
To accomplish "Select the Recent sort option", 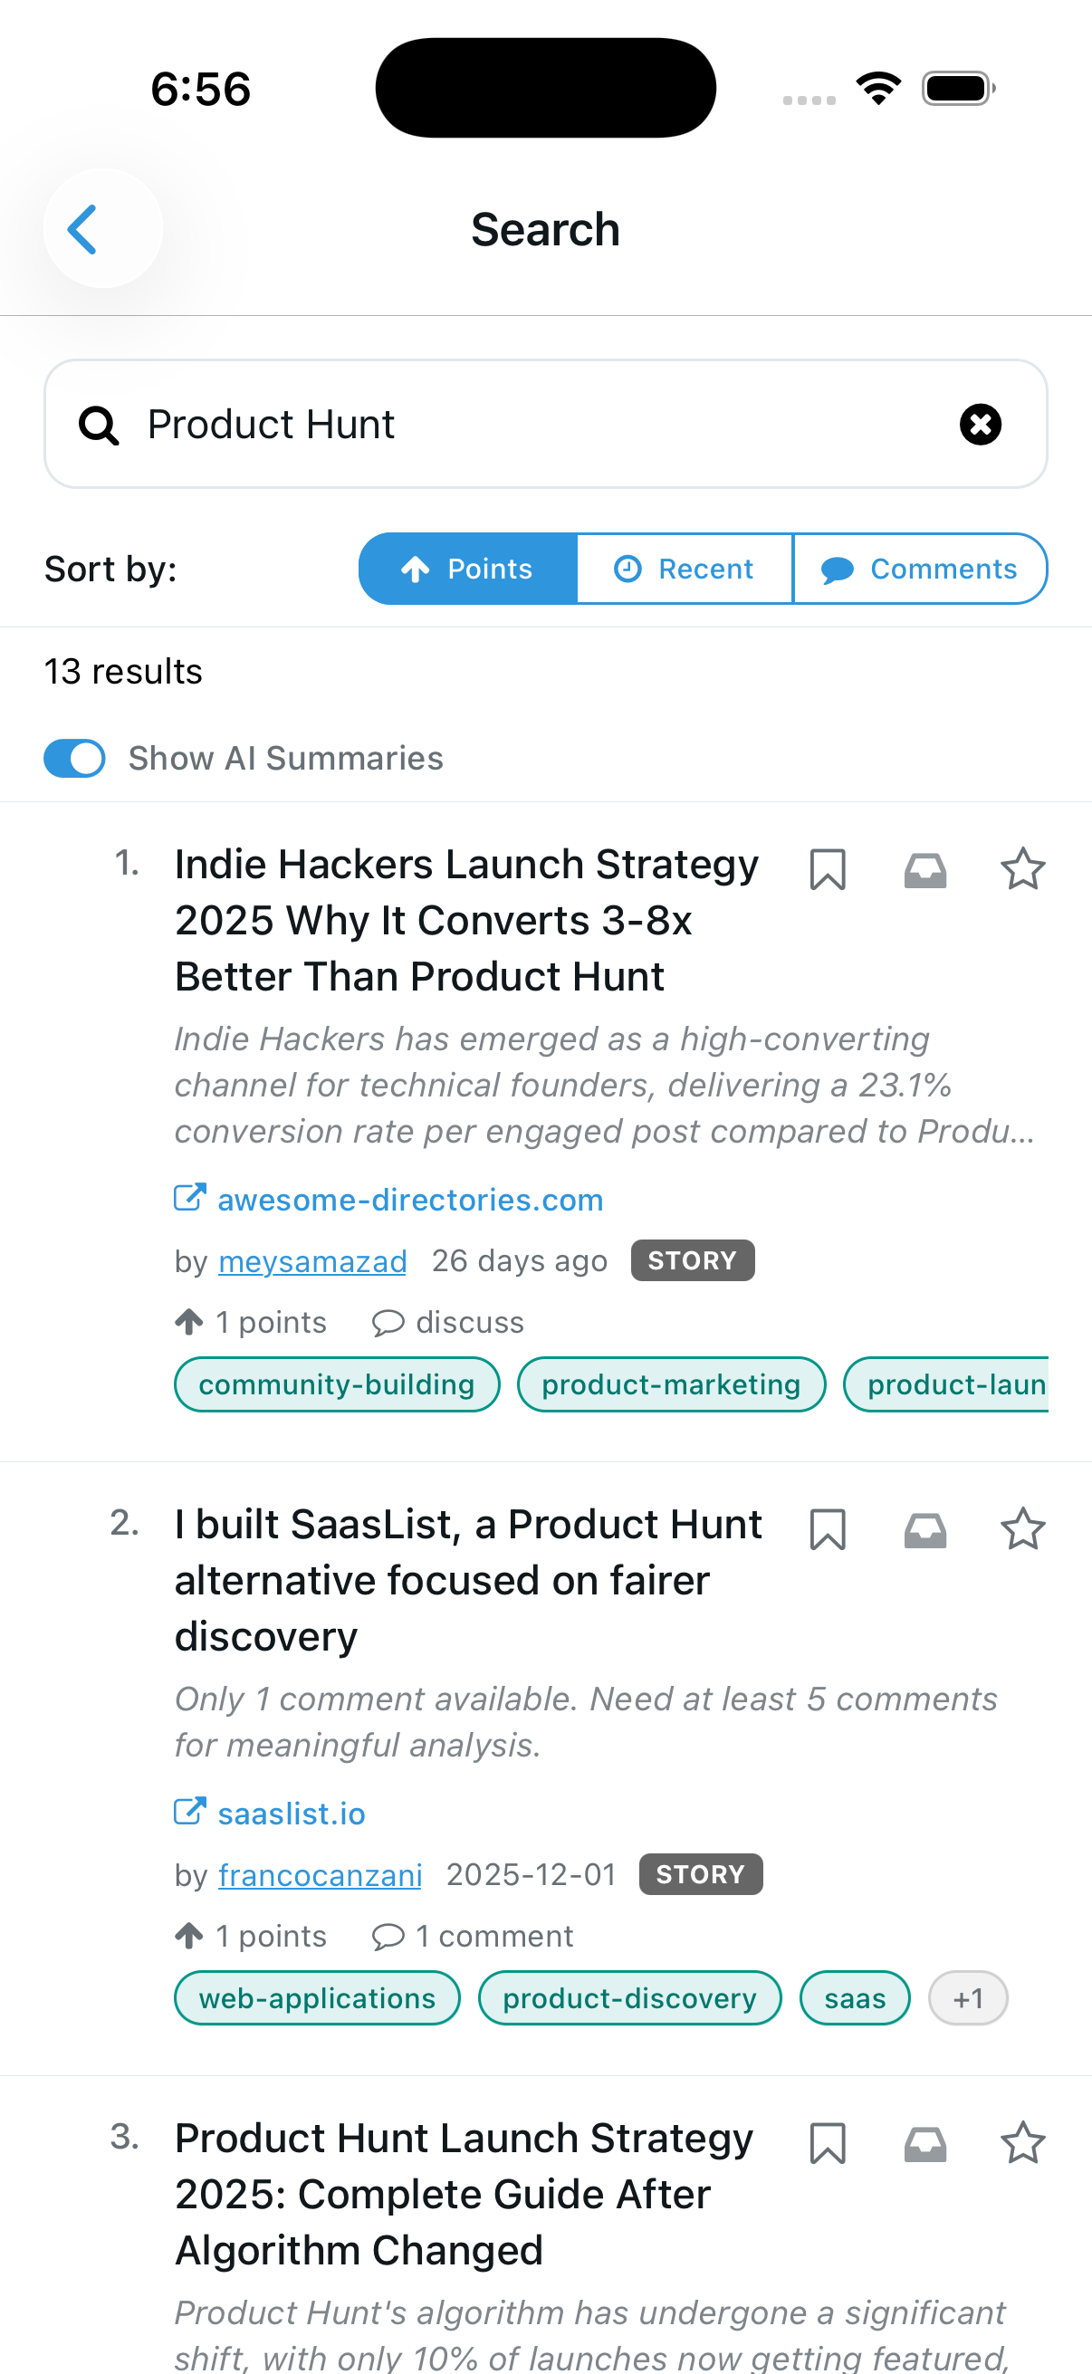I will (685, 568).
